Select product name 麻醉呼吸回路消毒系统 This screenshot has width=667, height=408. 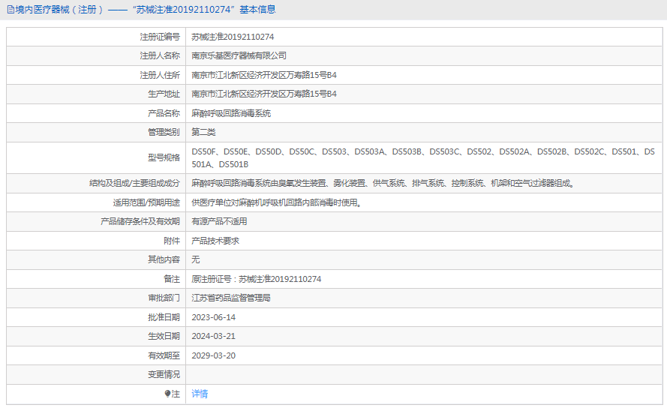[231, 113]
